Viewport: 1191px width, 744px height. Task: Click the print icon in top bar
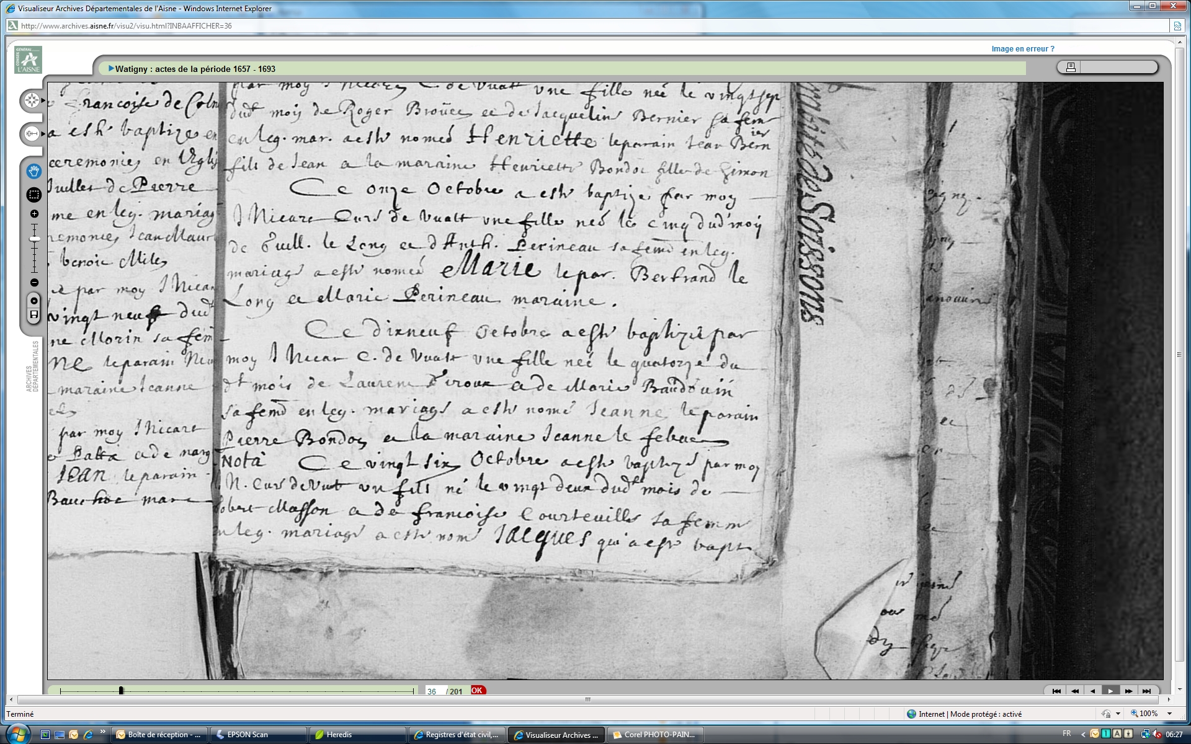(x=1071, y=67)
